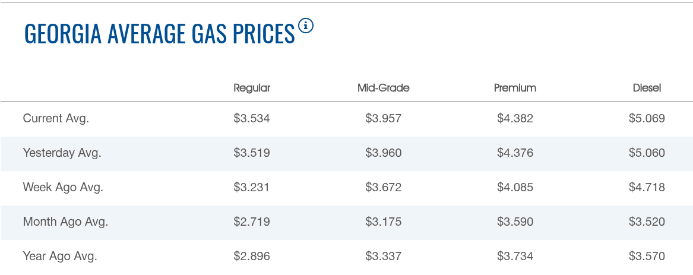Select the Mid-Grade column header
The width and height of the screenshot is (693, 275).
[x=383, y=88]
